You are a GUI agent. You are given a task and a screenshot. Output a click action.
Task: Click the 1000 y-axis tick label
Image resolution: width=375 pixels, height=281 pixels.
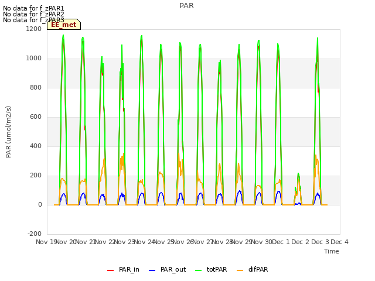[34, 59]
